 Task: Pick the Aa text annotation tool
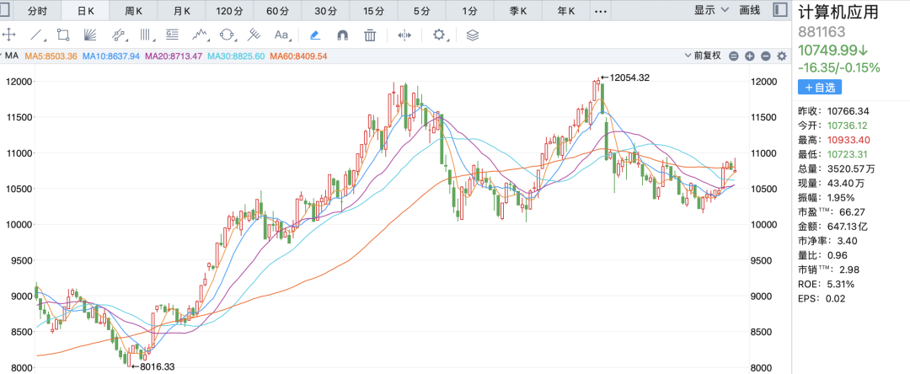click(281, 35)
